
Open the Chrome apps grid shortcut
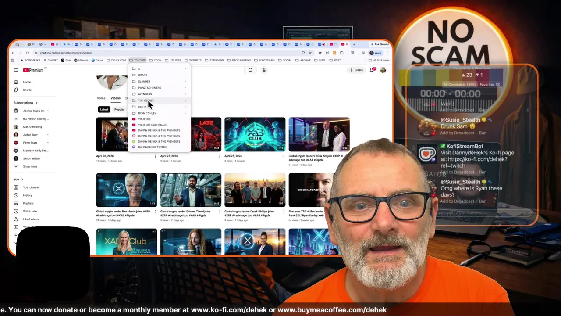pos(13,60)
